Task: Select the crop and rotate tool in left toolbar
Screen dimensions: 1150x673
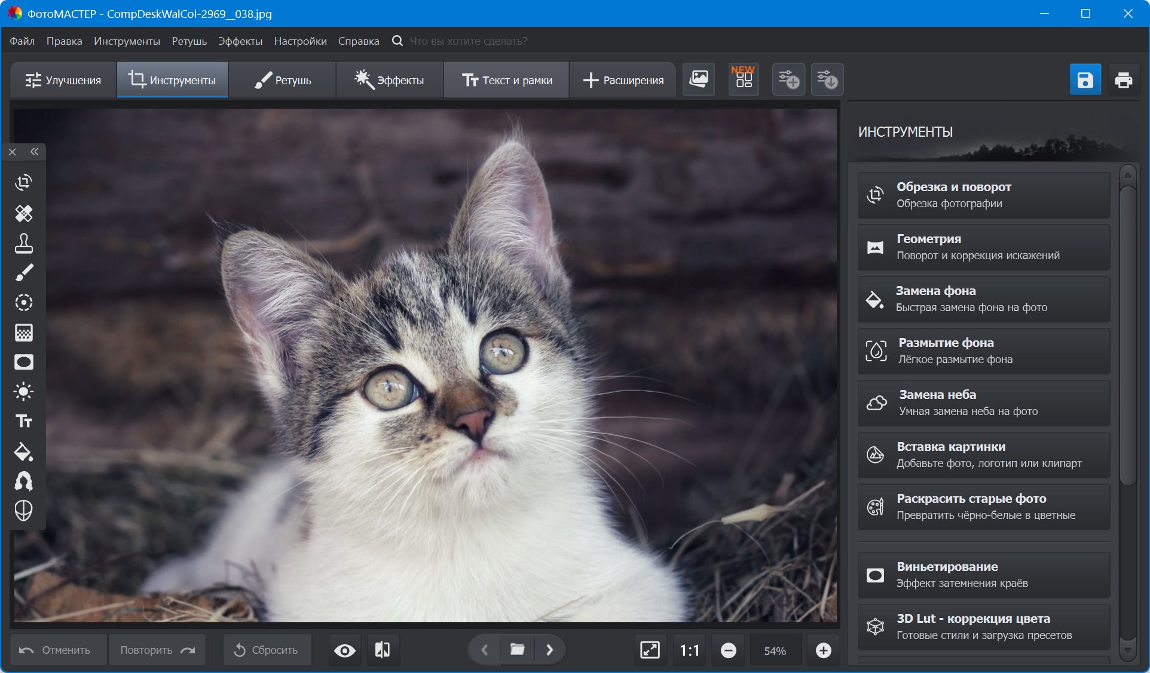Action: 23,183
